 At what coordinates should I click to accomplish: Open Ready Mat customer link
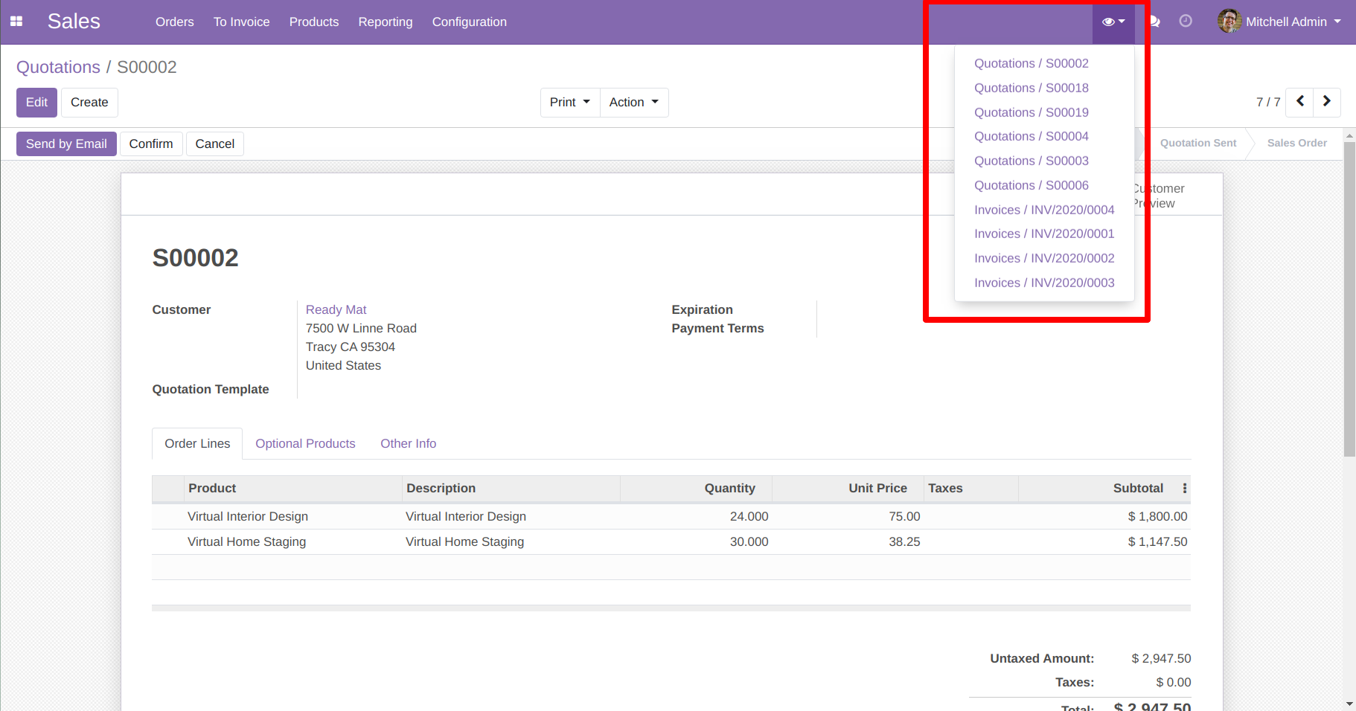[x=336, y=309]
